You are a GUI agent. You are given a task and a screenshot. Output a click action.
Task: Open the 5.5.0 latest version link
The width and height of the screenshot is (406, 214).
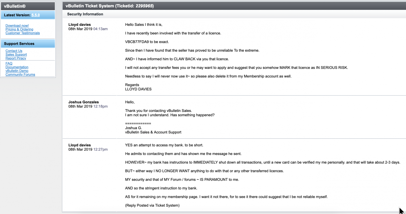coord(36,15)
